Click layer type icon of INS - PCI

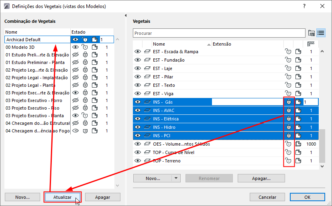pos(147,136)
